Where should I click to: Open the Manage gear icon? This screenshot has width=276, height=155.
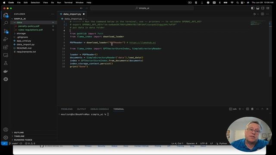click(6, 137)
